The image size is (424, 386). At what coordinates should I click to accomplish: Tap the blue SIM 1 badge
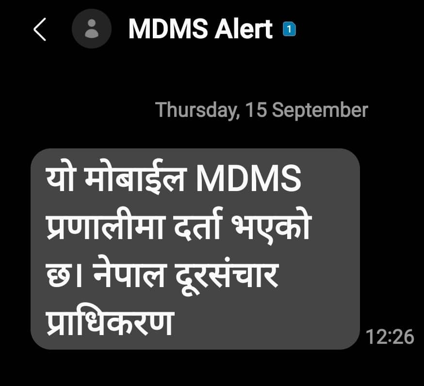click(x=289, y=29)
